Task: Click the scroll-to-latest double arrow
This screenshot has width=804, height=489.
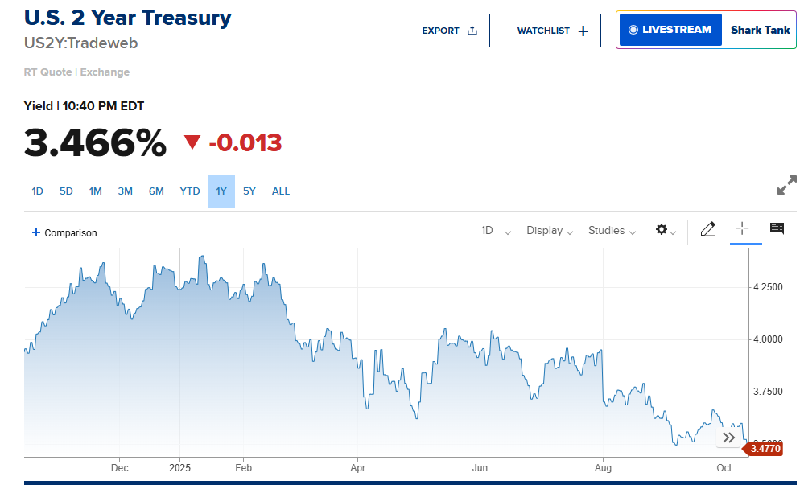Action: pyautogui.click(x=728, y=438)
